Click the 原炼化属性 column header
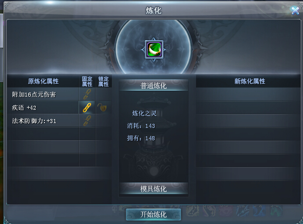This screenshot has width=303, height=224. (x=43, y=81)
